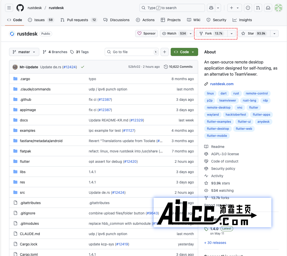Fork the repository with Fork button

211,34
